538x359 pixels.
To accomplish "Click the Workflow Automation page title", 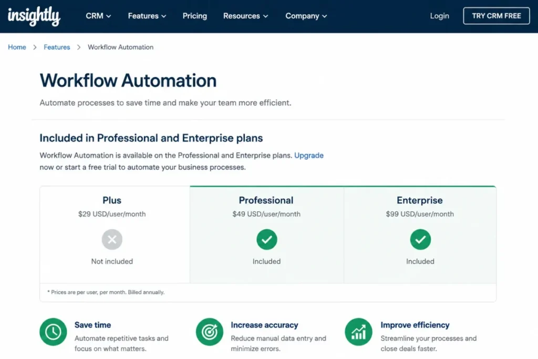I will (x=128, y=80).
